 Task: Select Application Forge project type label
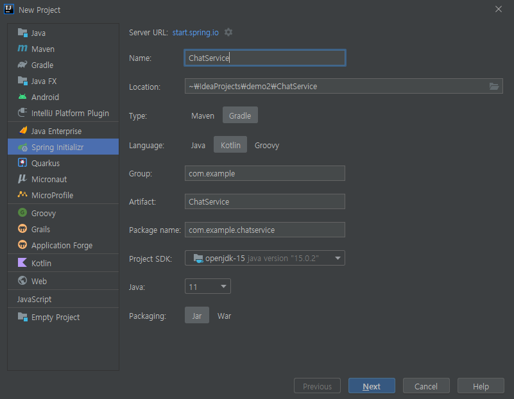(x=62, y=245)
